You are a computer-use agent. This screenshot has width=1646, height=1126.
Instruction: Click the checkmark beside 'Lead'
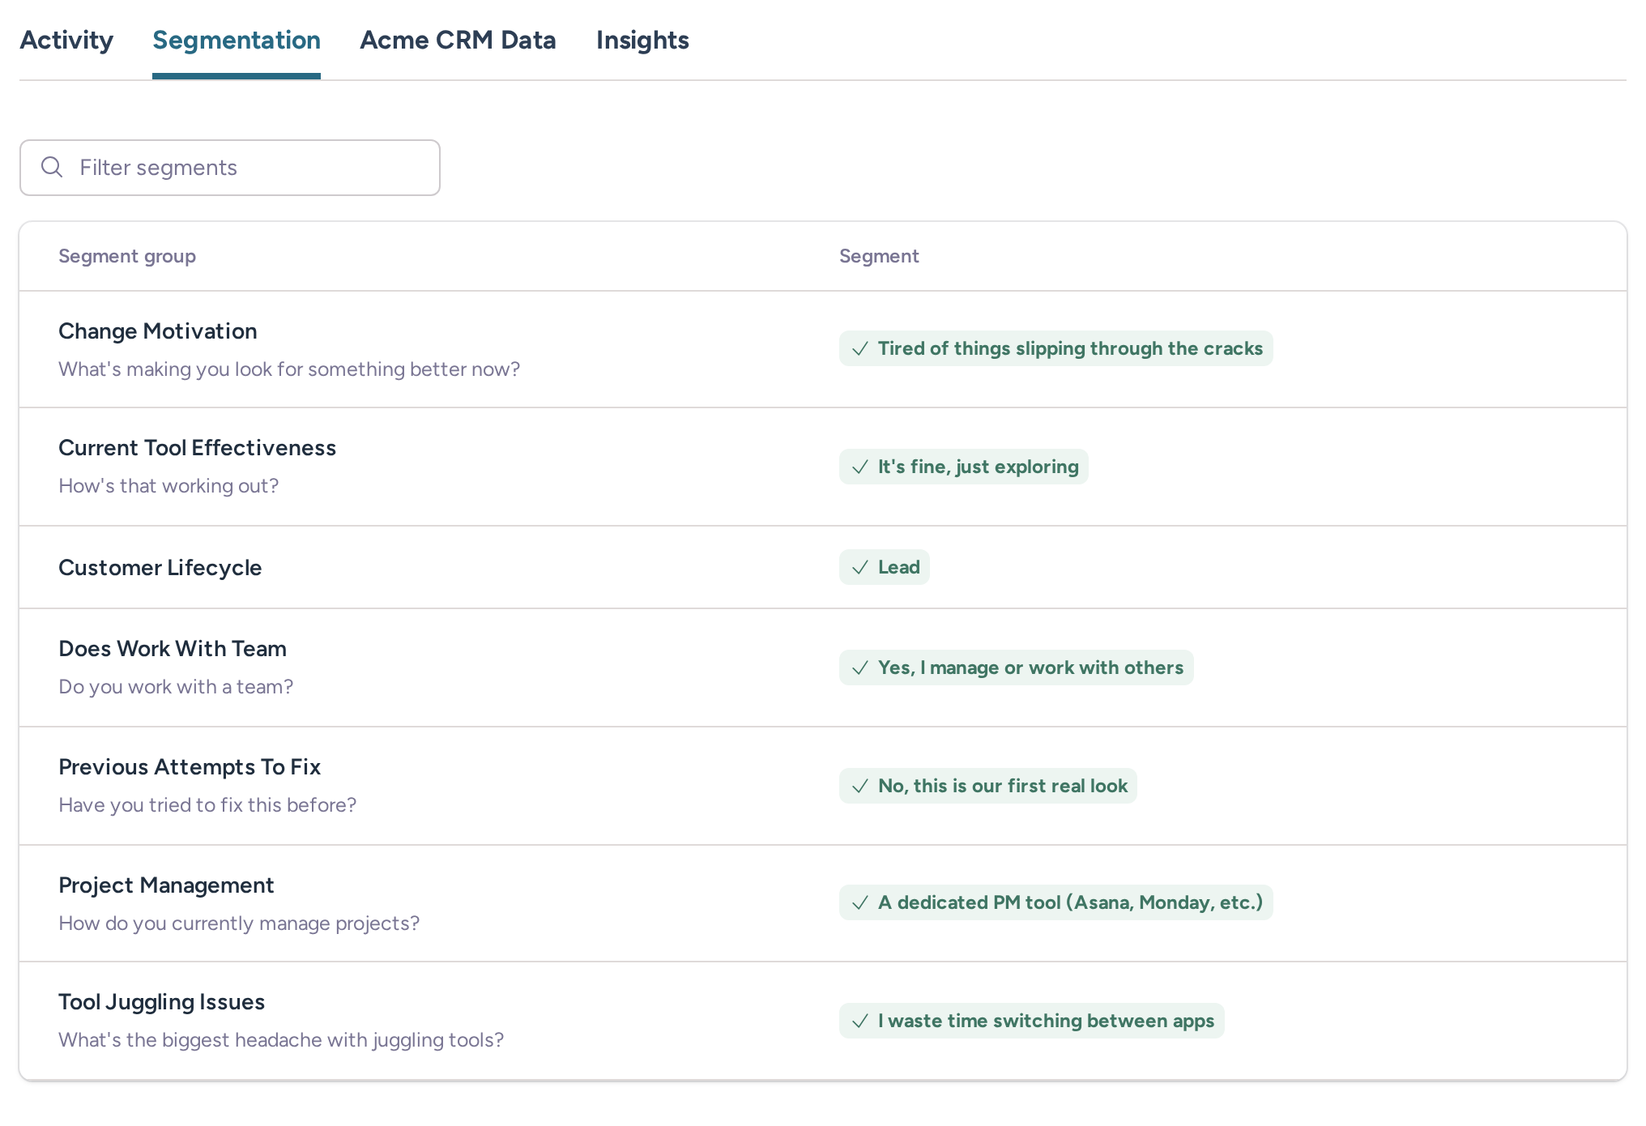pyautogui.click(x=860, y=567)
